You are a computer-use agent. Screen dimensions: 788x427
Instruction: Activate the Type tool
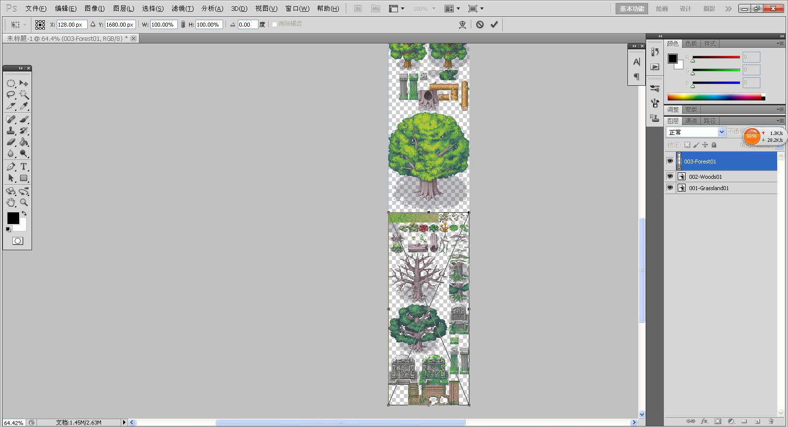point(24,166)
